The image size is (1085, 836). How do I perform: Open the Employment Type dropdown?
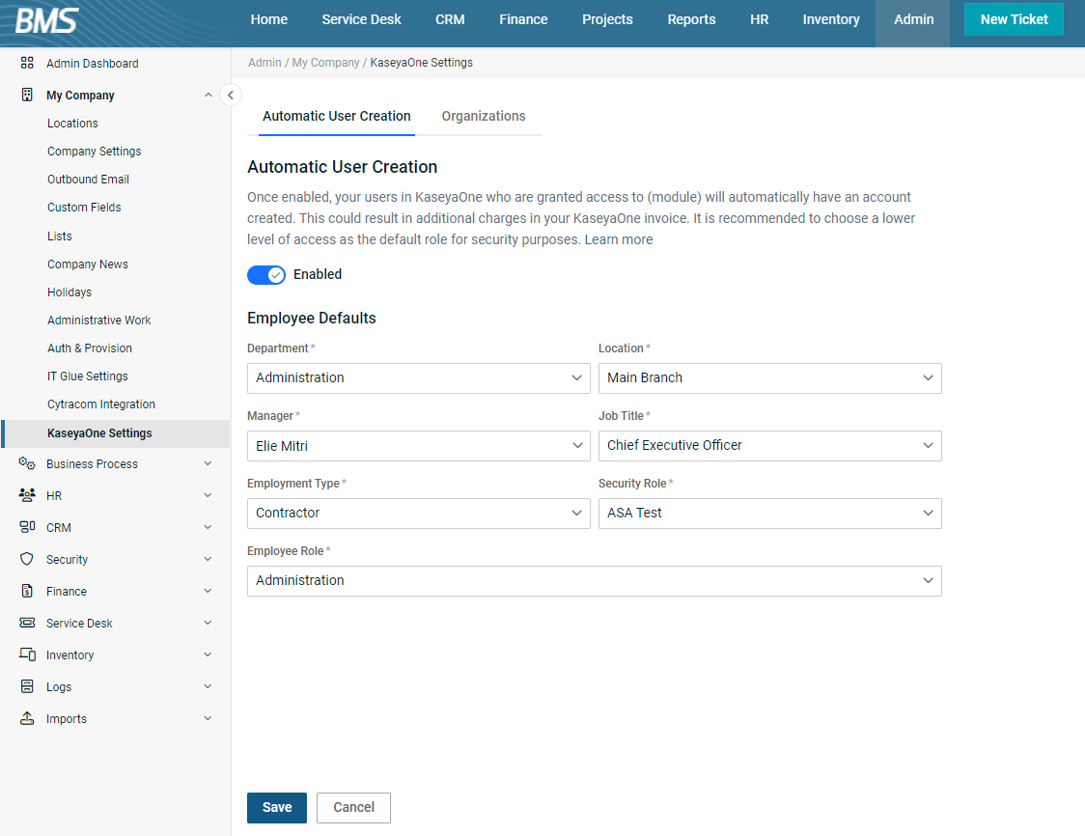coord(419,513)
